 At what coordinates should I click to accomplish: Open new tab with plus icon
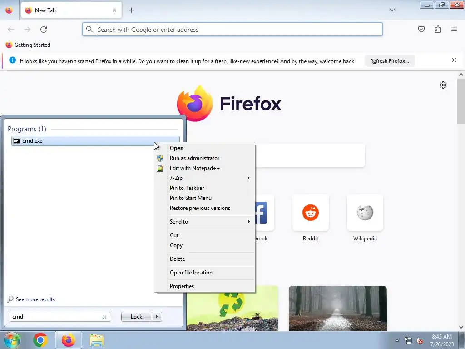pos(131,10)
